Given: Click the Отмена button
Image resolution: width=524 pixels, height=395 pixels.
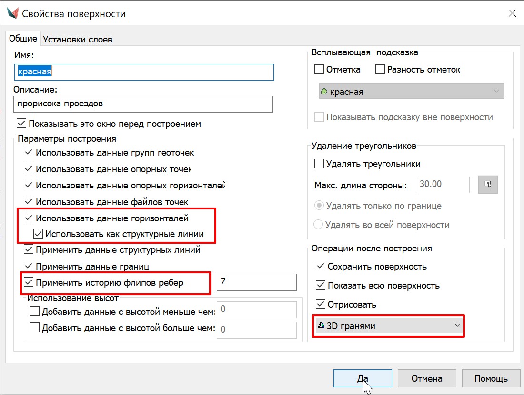Looking at the screenshot, I should (427, 378).
